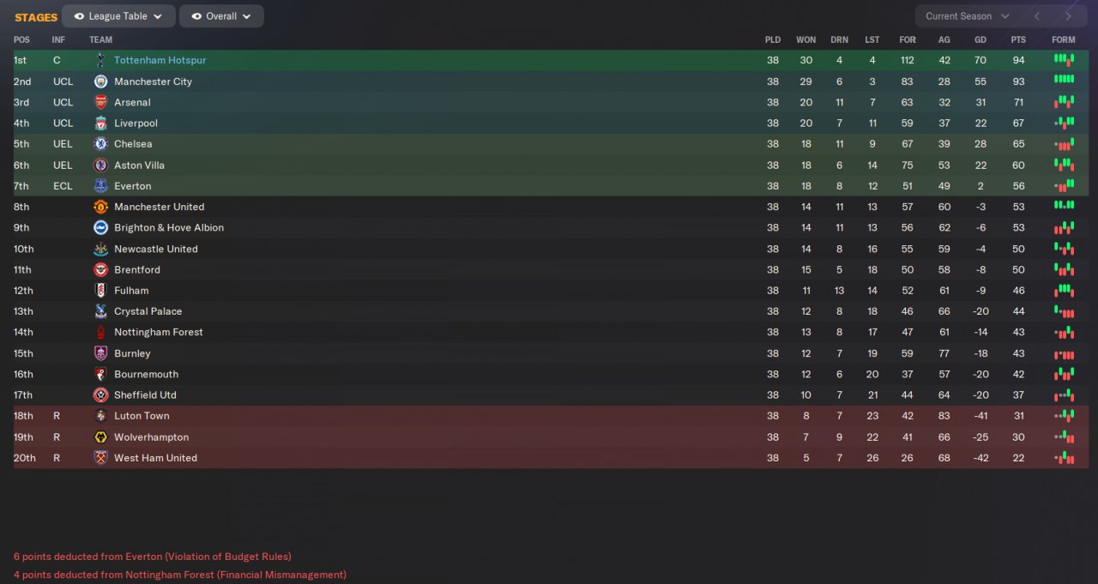This screenshot has width=1098, height=584.
Task: Click the eye icon on Overall
Action: pos(196,16)
